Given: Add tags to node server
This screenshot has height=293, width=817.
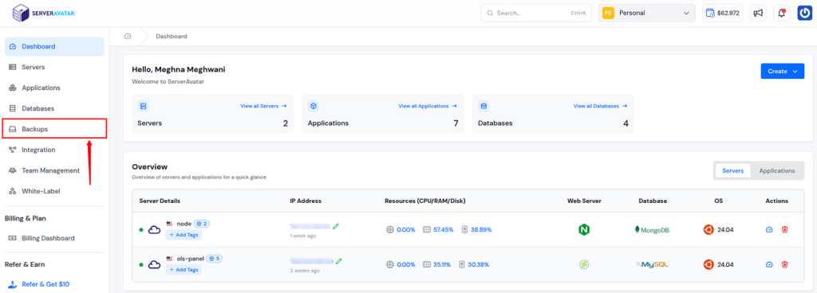Looking at the screenshot, I should (x=184, y=235).
